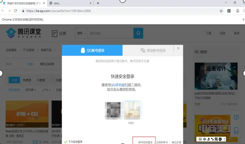Image resolution: width=245 pixels, height=144 pixels.
Task: Click the QQ手机版 link
Action: pyautogui.click(x=118, y=85)
